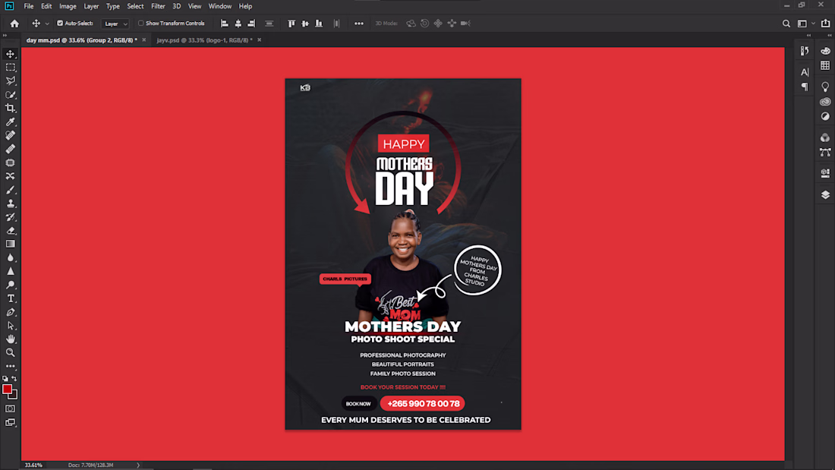
Task: Change the screen mode
Action: coord(10,423)
